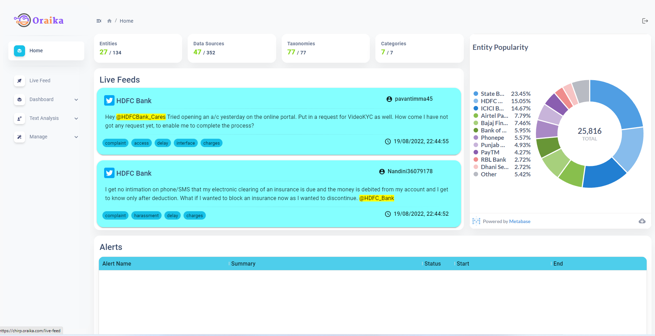The width and height of the screenshot is (655, 336).
Task: Click the 25,816 total in donut center
Action: [x=590, y=131]
